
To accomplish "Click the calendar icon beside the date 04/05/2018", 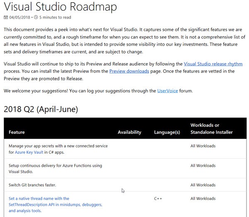I will tap(6, 17).
